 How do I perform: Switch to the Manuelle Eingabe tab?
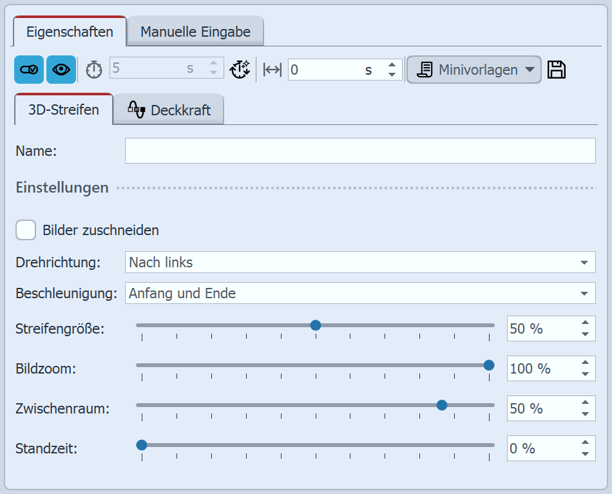click(195, 32)
